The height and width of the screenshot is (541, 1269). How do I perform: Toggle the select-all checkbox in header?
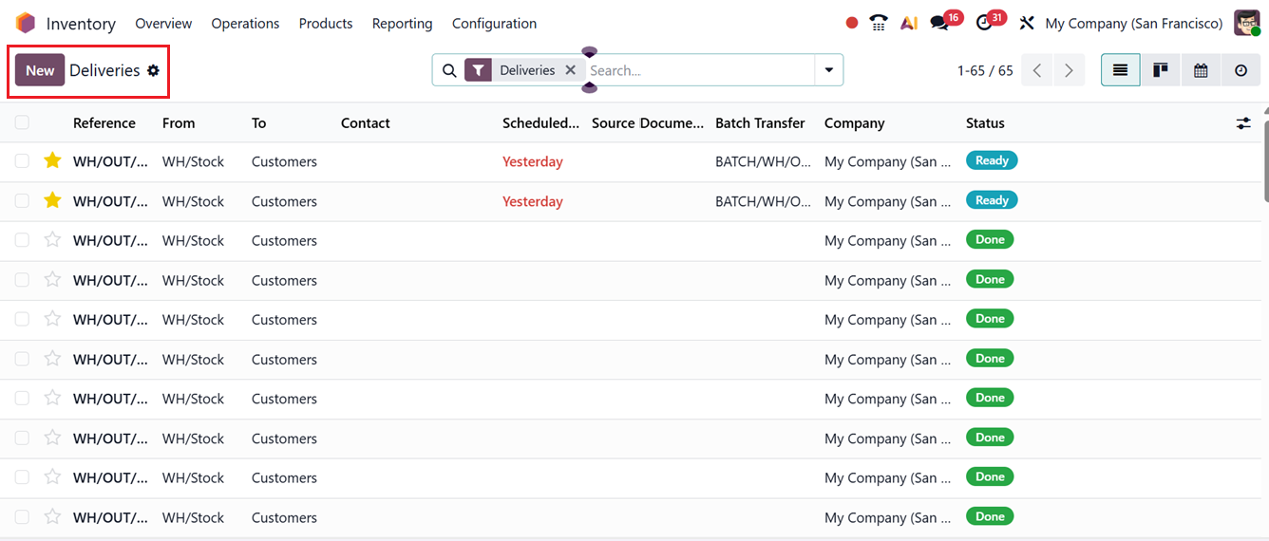coord(22,122)
